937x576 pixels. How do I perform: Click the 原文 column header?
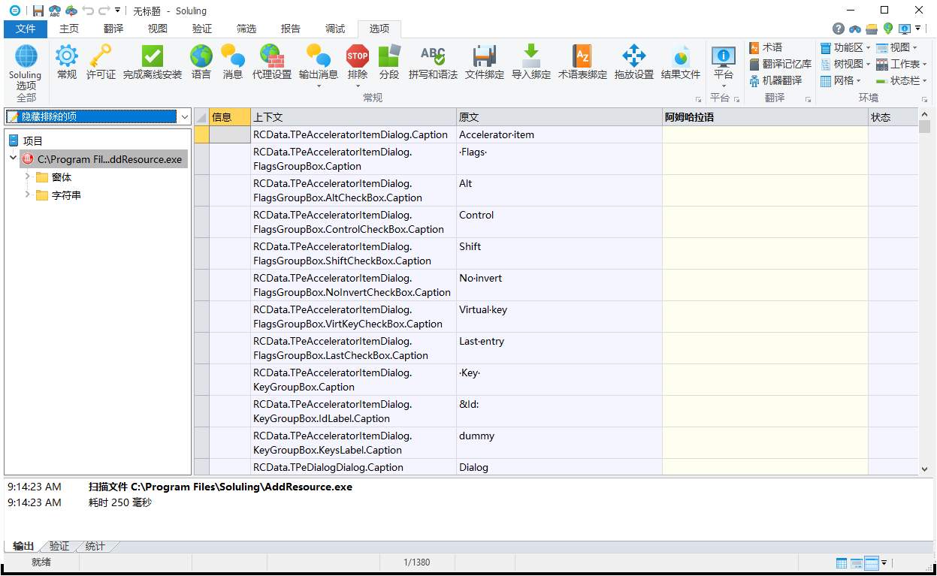tap(558, 117)
